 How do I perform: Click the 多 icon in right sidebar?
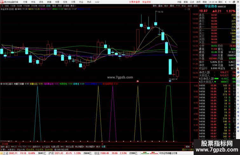[x=238, y=123]
